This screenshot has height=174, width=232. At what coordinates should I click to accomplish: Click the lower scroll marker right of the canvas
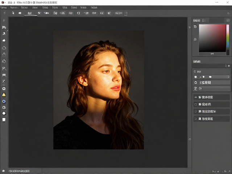click(190, 139)
